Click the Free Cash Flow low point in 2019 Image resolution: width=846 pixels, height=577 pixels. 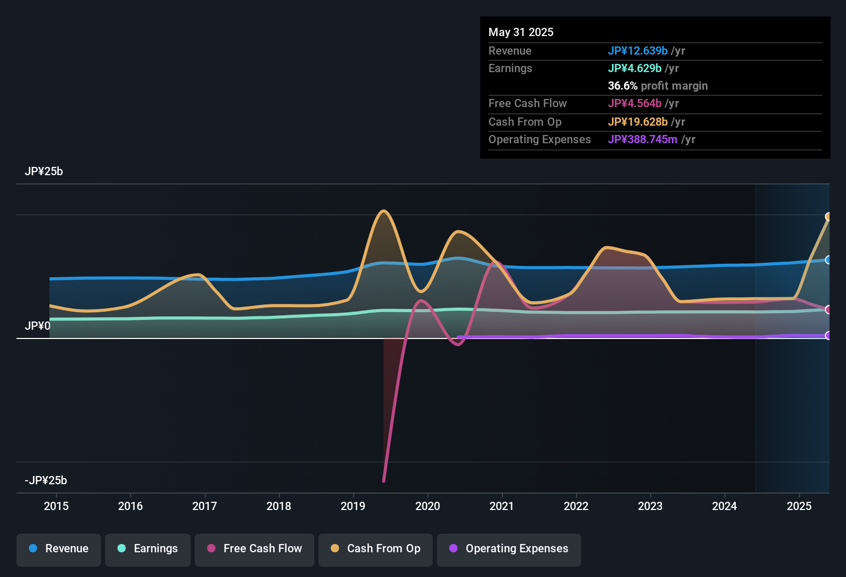(384, 481)
